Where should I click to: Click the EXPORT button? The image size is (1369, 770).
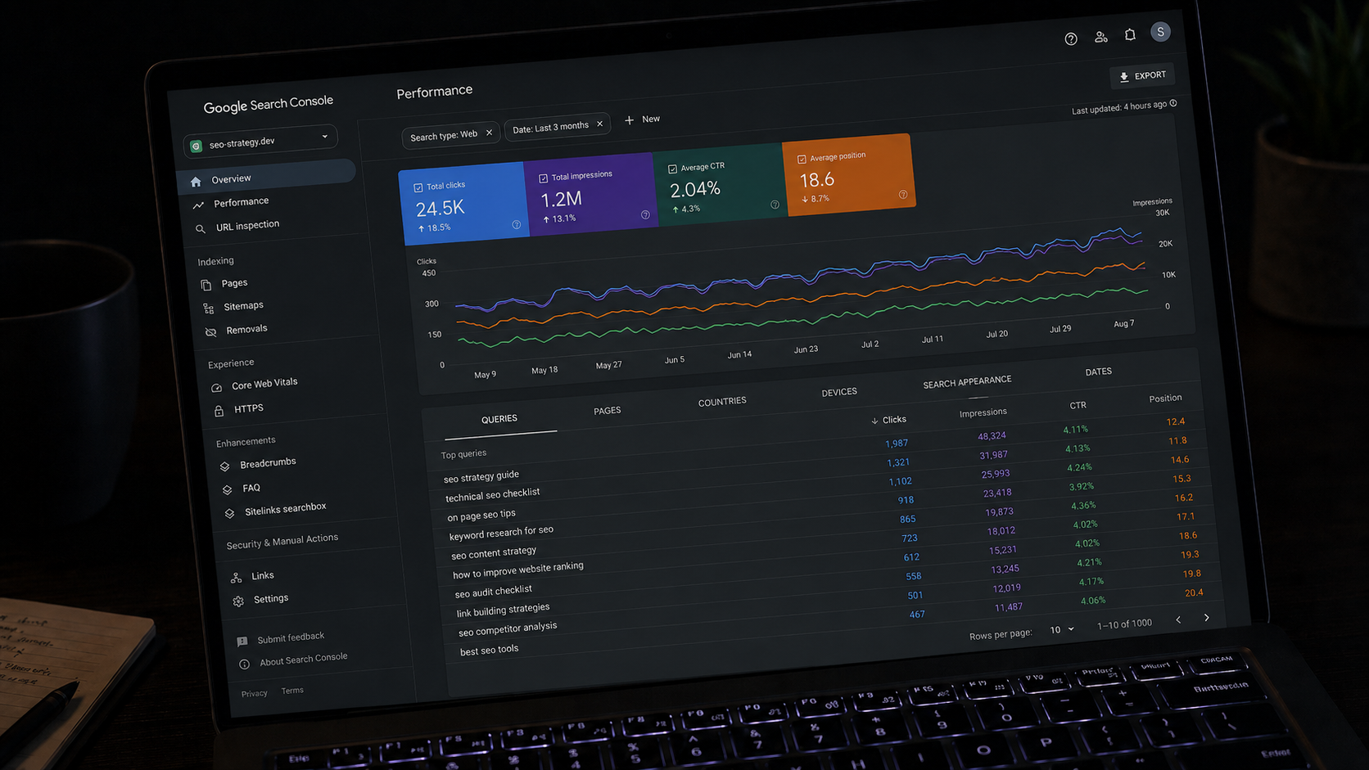(x=1142, y=75)
